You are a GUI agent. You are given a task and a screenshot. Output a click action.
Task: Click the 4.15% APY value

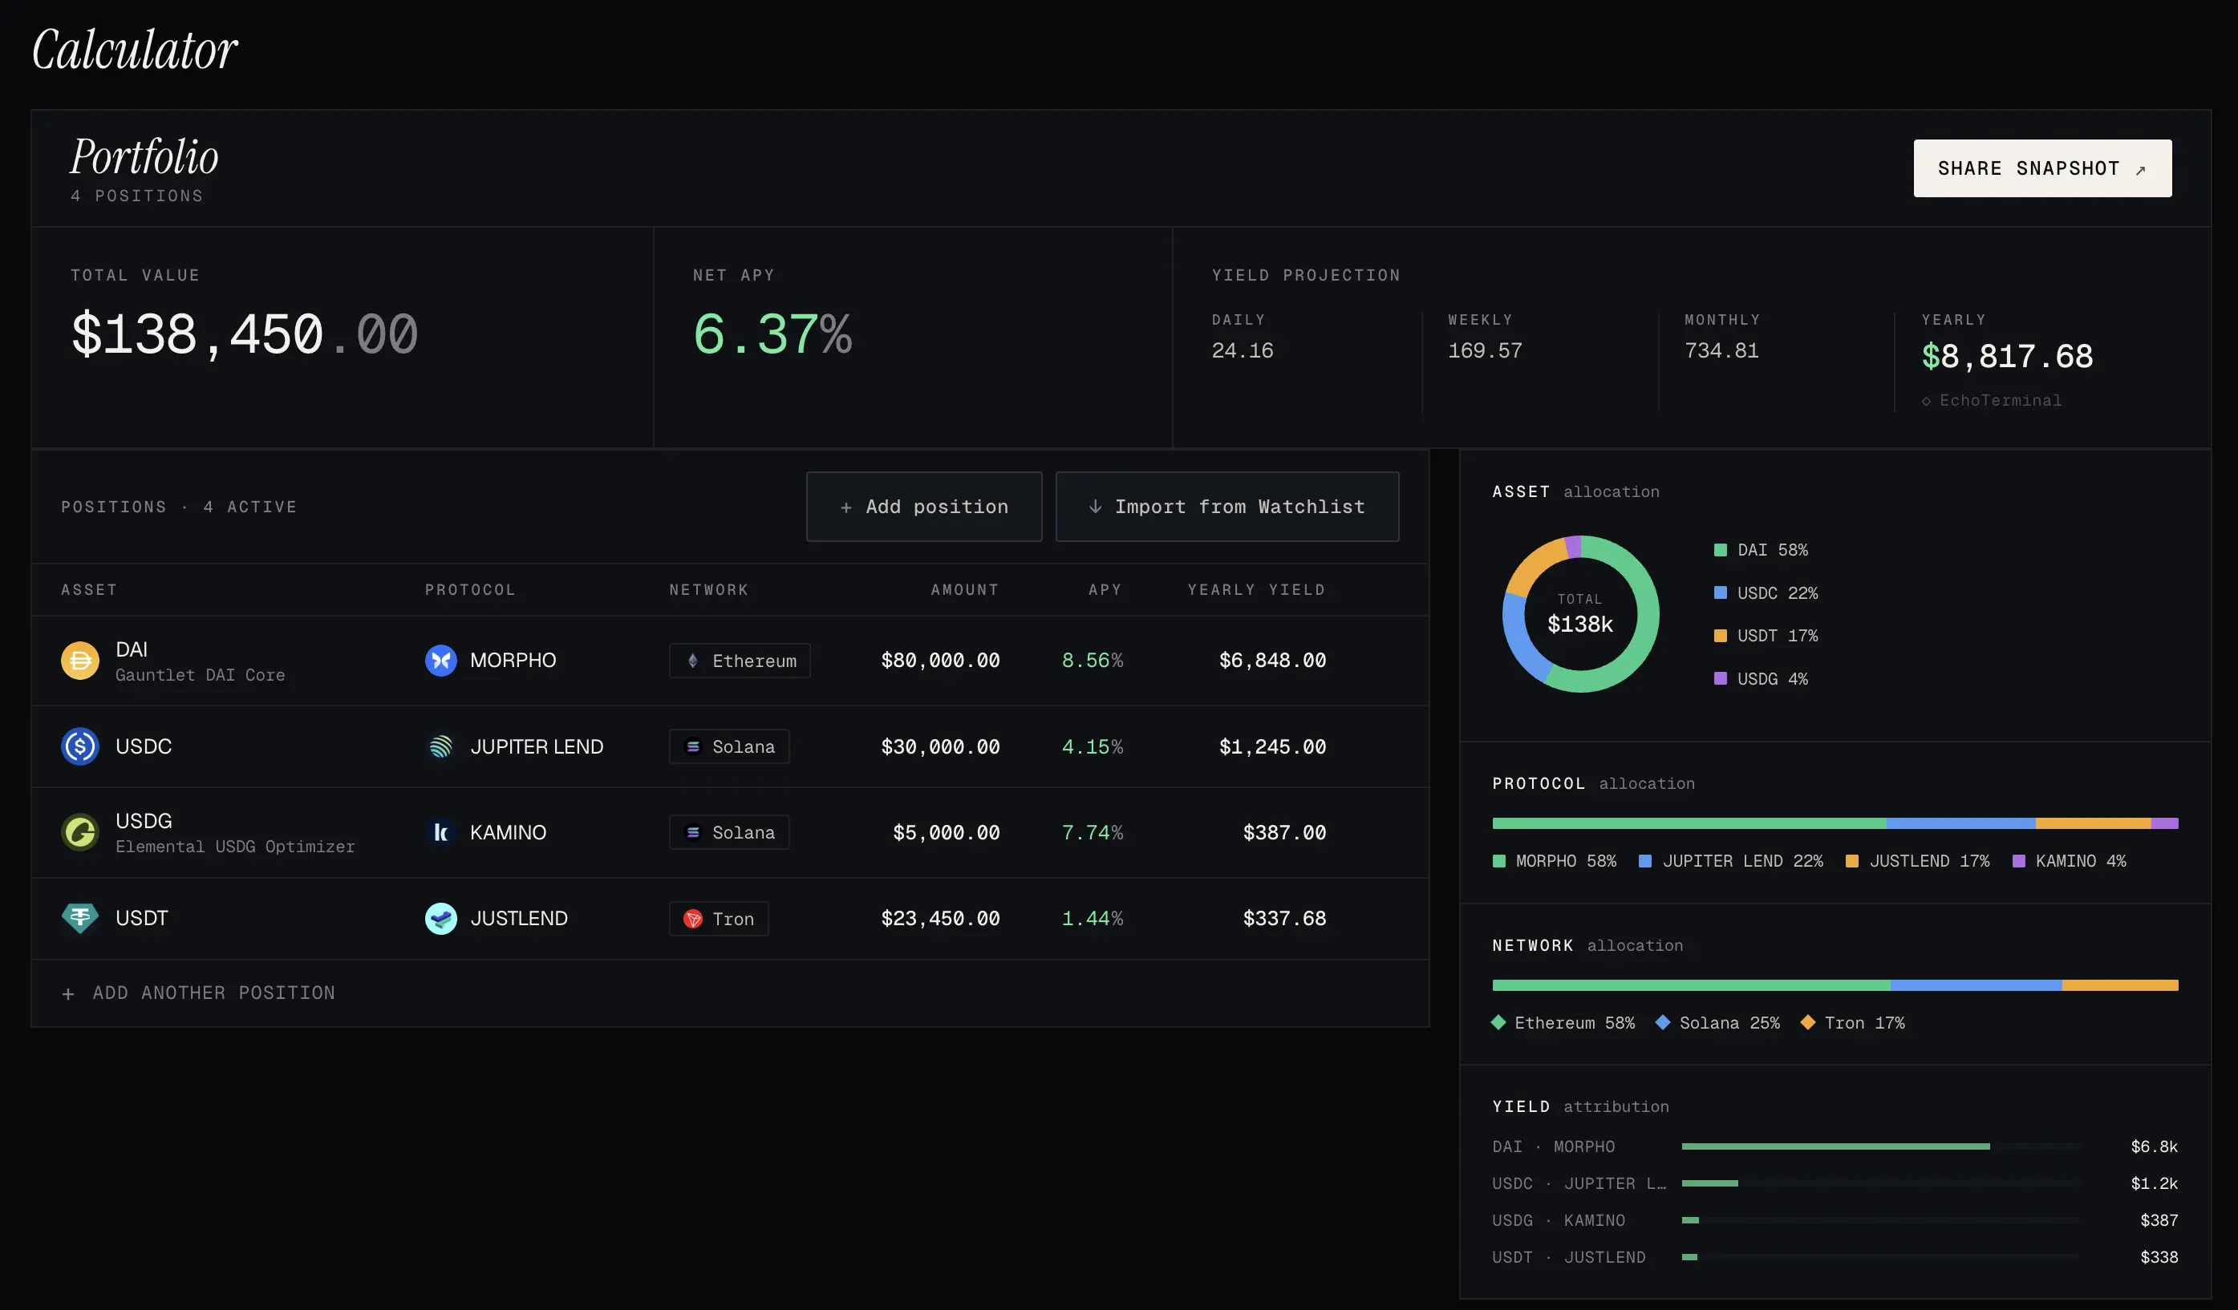pyautogui.click(x=1093, y=747)
